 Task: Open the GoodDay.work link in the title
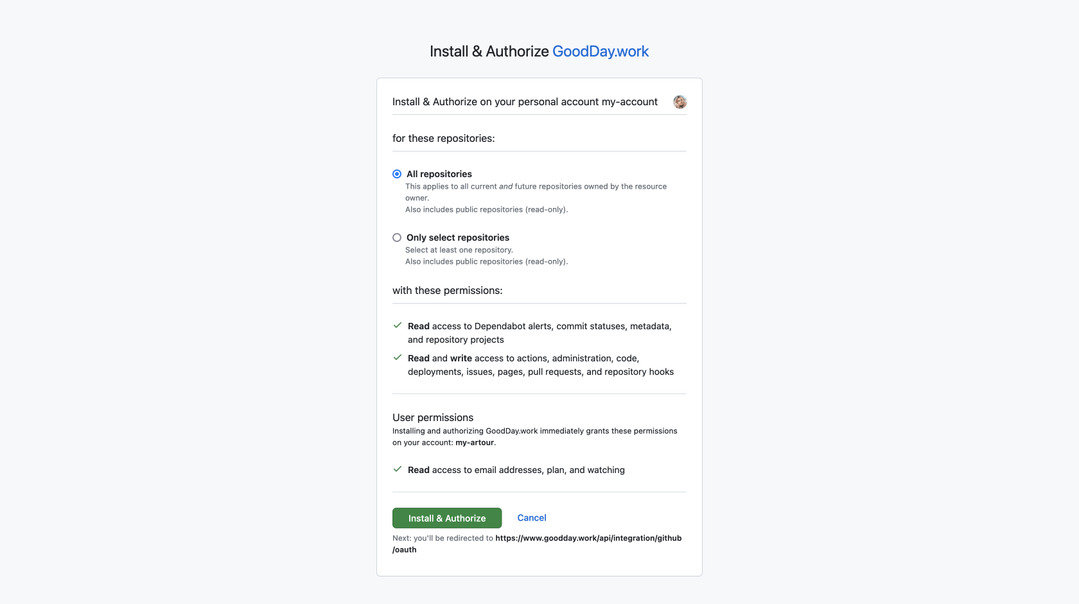tap(601, 51)
